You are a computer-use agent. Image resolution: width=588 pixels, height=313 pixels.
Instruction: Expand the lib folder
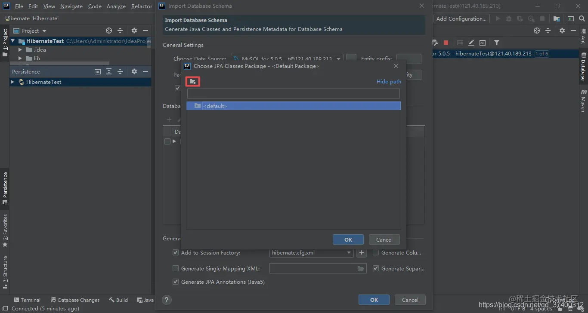tap(20, 58)
